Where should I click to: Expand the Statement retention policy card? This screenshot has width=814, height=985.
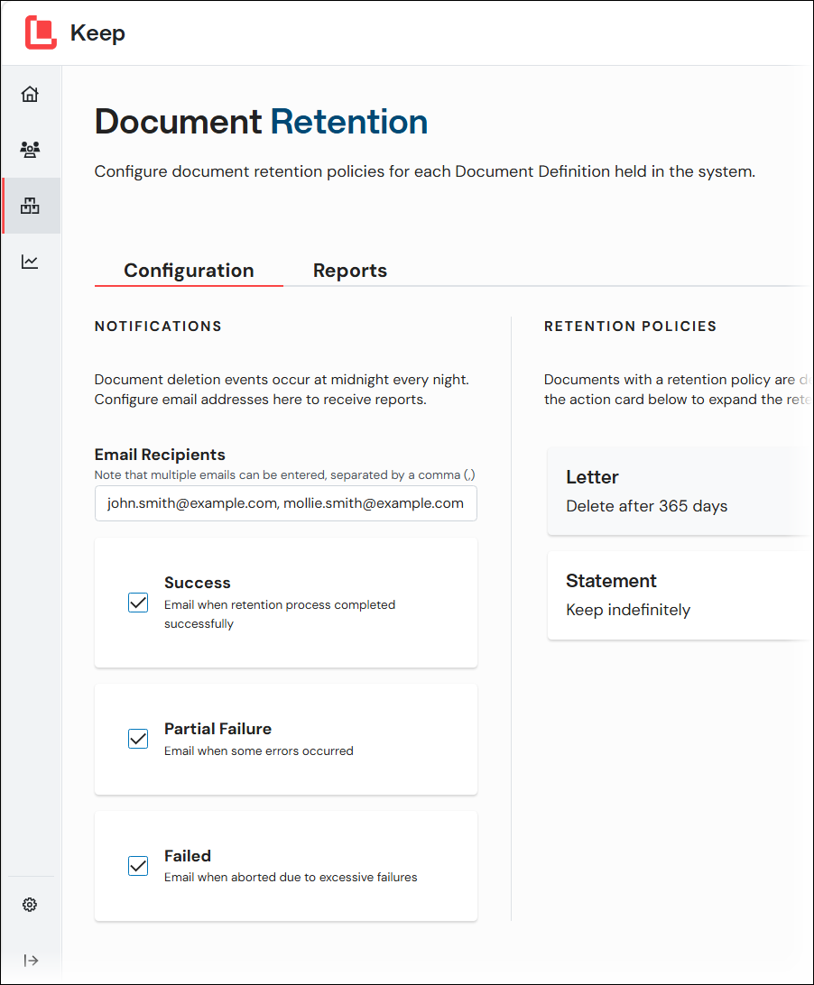[x=680, y=595]
